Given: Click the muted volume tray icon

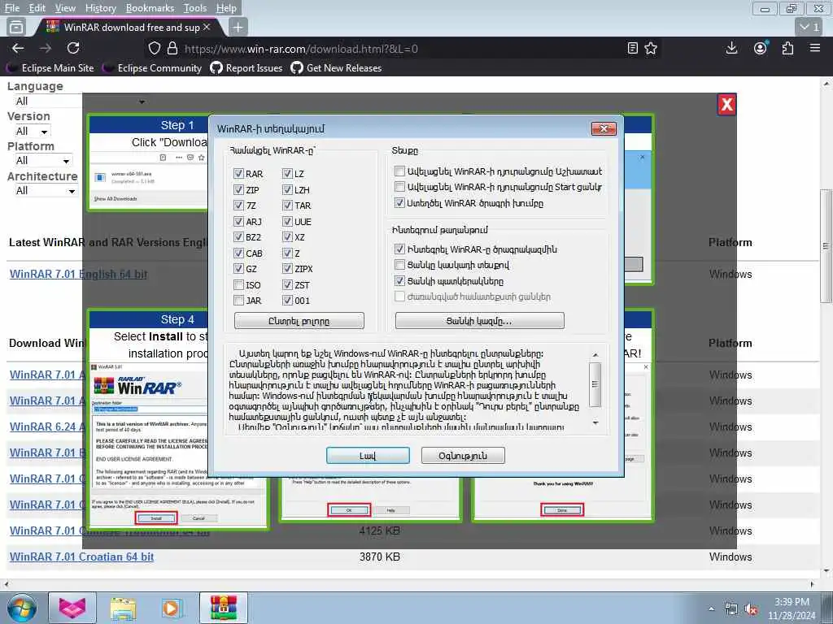Looking at the screenshot, I should [x=751, y=609].
